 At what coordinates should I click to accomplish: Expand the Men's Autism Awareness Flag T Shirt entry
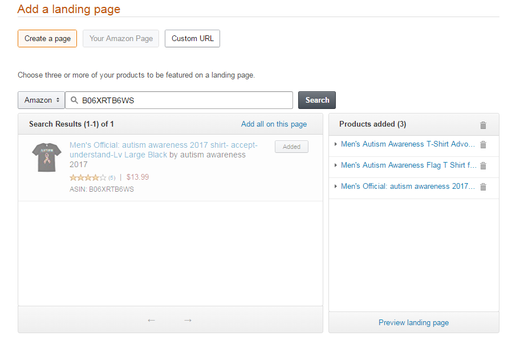tap(336, 165)
